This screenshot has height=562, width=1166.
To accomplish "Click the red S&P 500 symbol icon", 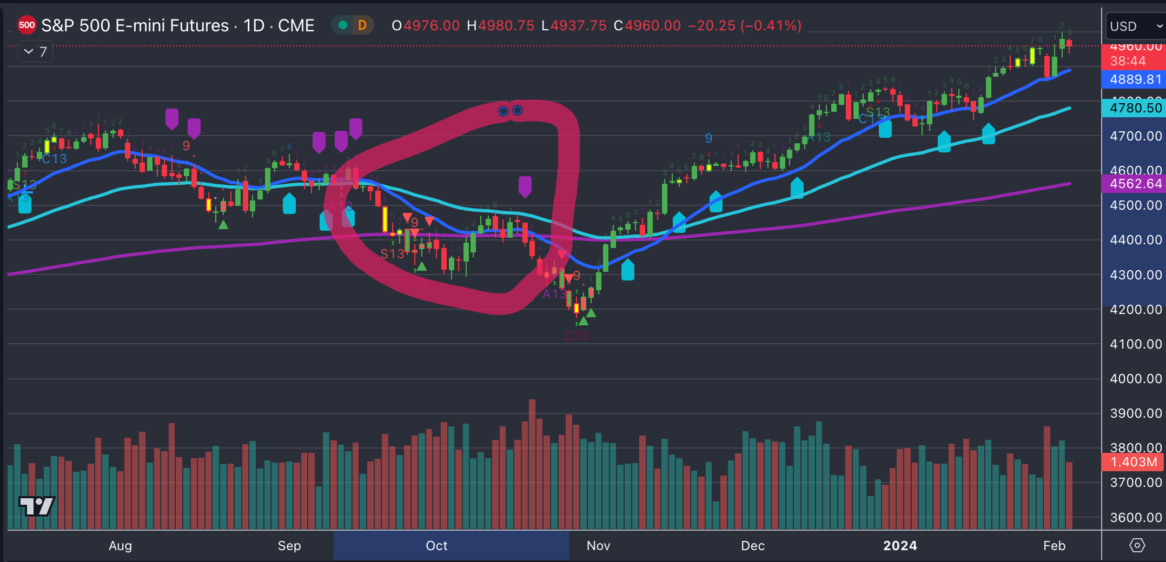I will [27, 25].
